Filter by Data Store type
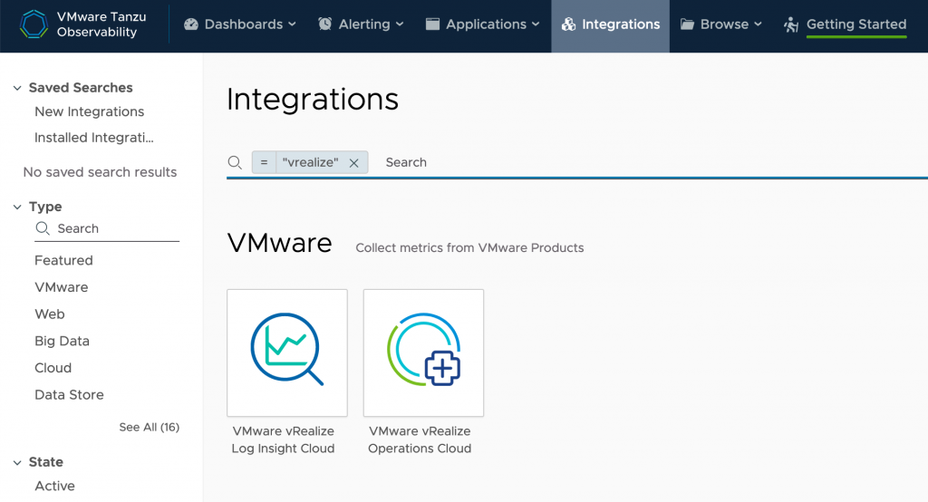 coord(69,395)
